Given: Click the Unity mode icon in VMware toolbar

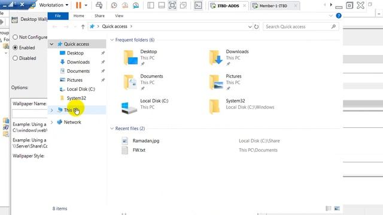Looking at the screenshot, I should 183,5.
